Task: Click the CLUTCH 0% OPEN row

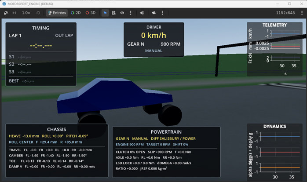Action: (153, 152)
